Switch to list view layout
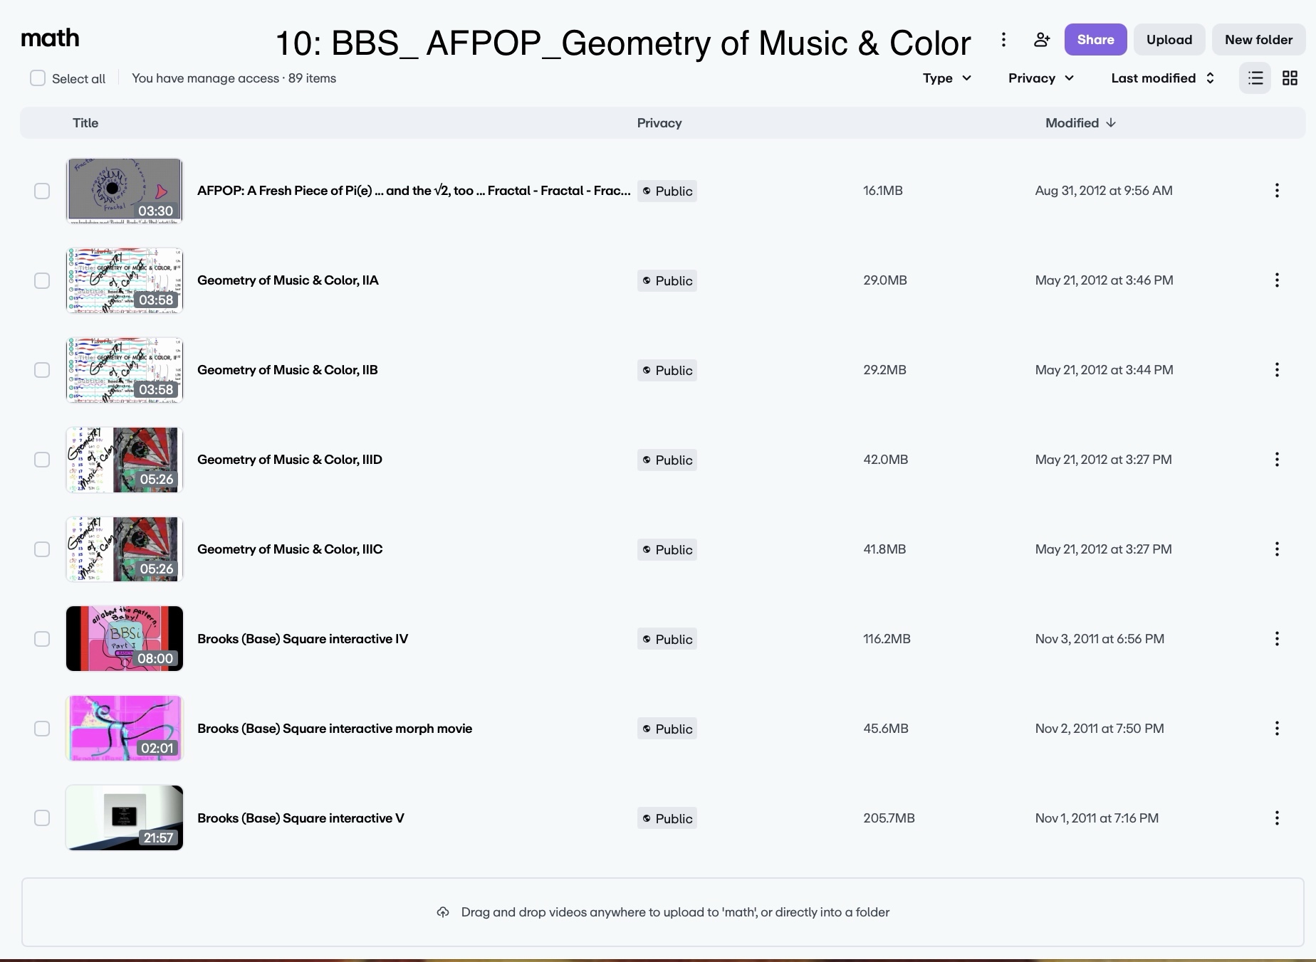Viewport: 1316px width, 962px height. tap(1255, 78)
